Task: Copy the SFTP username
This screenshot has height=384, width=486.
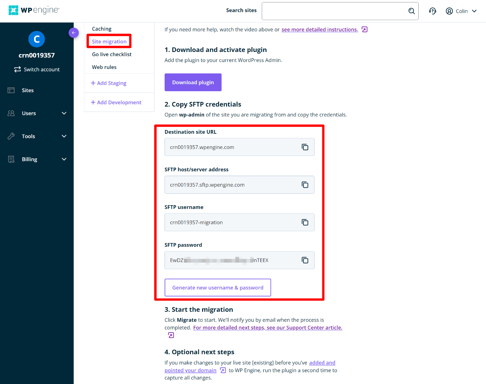Action: click(305, 222)
